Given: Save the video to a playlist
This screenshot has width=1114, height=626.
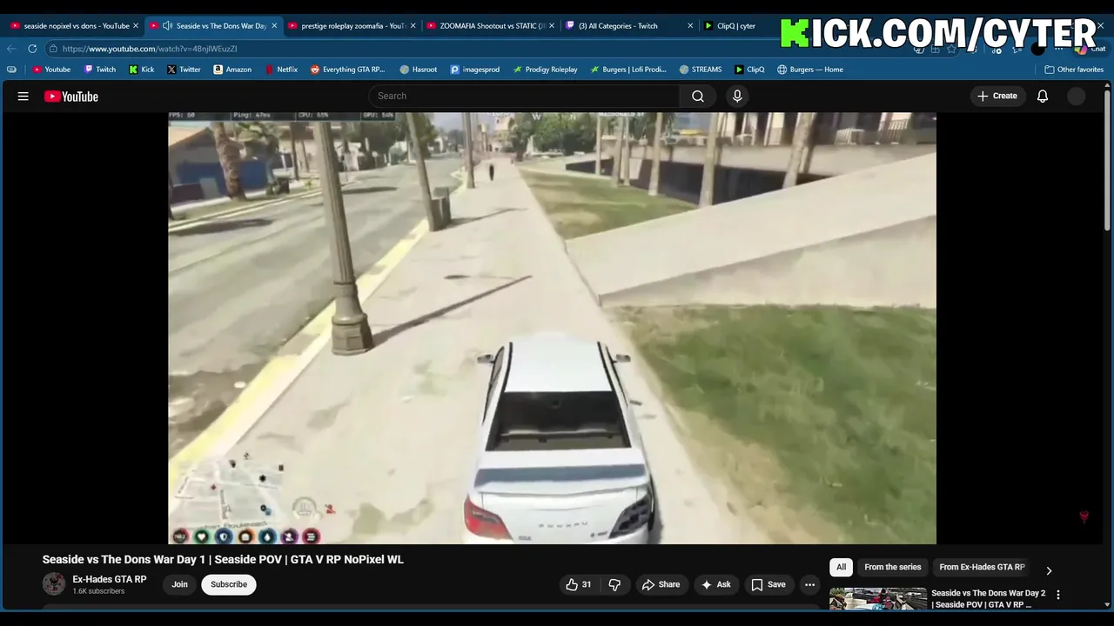Looking at the screenshot, I should tap(768, 584).
